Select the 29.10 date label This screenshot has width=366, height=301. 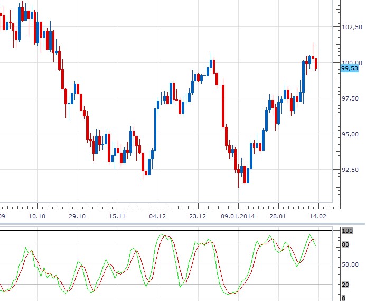coord(77,216)
